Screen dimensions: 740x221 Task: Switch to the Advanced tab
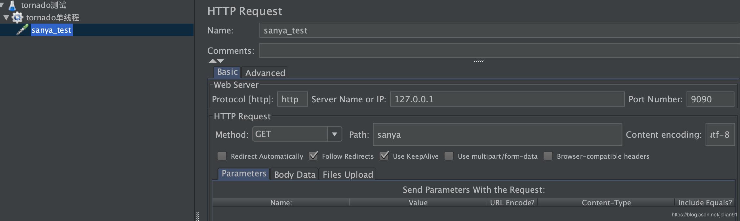(x=265, y=73)
